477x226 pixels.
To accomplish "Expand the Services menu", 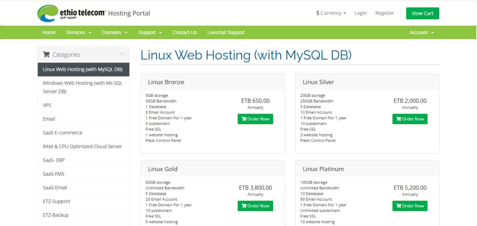I will pos(79,32).
